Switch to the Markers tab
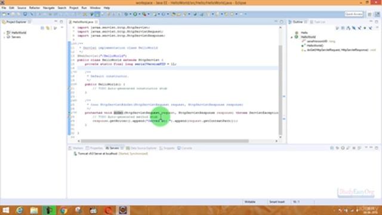The height and width of the screenshot is (215, 382). pyautogui.click(x=76, y=148)
